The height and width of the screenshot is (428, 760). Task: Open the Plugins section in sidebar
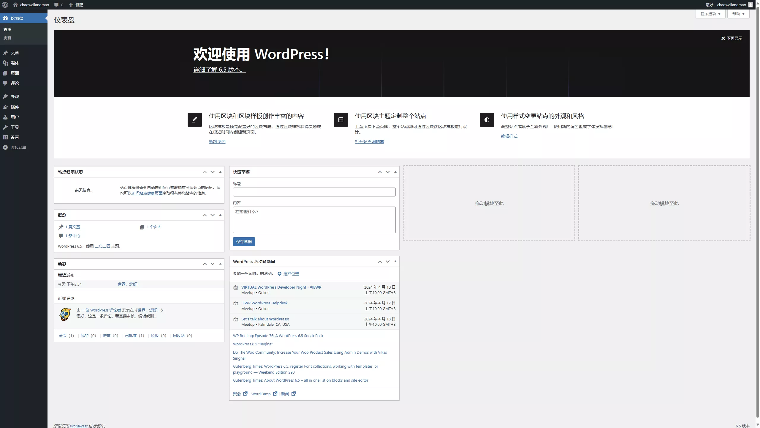[14, 107]
